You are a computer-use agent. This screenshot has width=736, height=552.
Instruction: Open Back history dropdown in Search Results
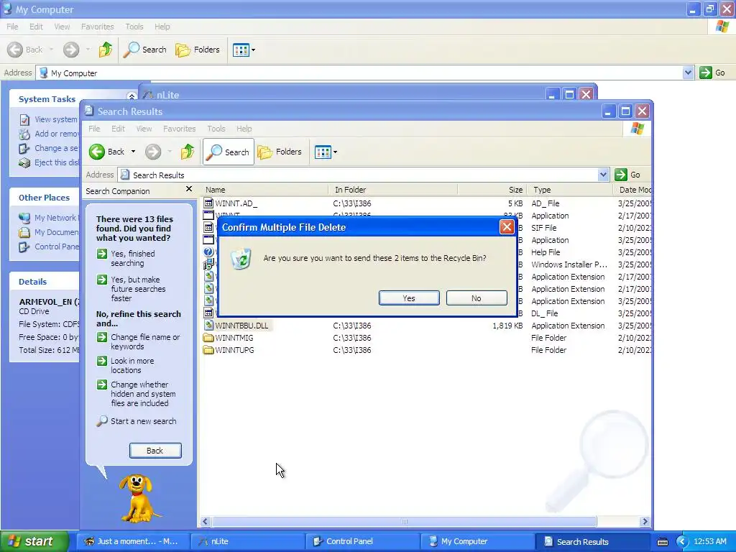click(x=133, y=152)
